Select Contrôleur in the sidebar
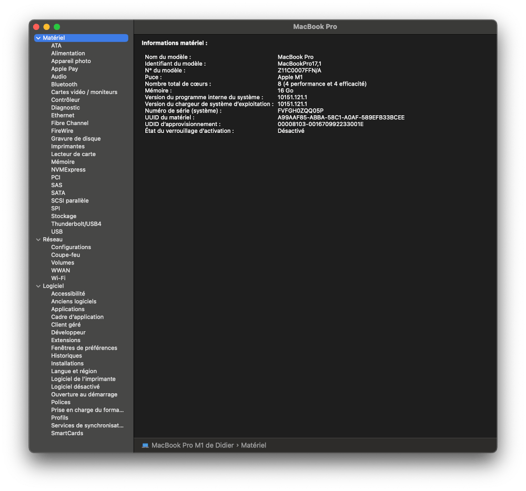The height and width of the screenshot is (491, 526). pyautogui.click(x=65, y=100)
